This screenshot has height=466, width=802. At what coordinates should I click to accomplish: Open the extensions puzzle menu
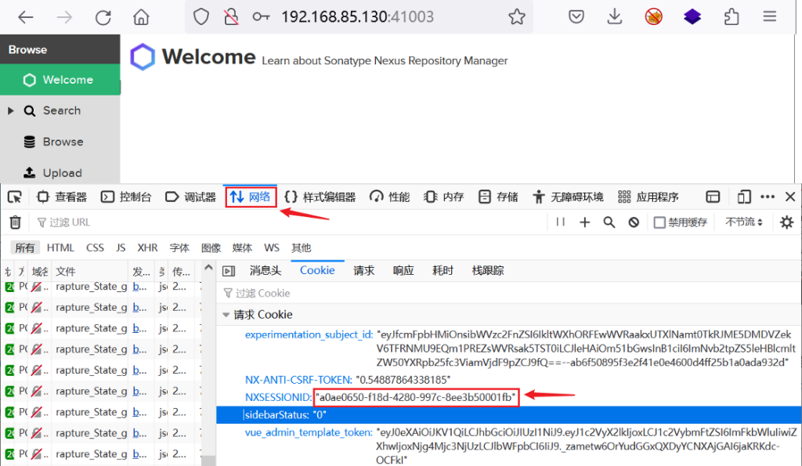click(x=732, y=17)
